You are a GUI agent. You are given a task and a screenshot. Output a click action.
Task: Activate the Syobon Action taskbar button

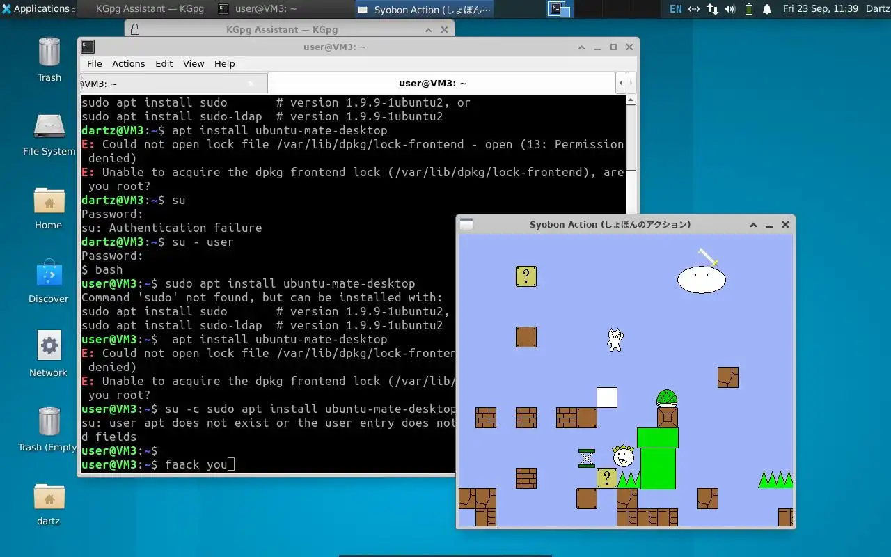[x=425, y=9]
